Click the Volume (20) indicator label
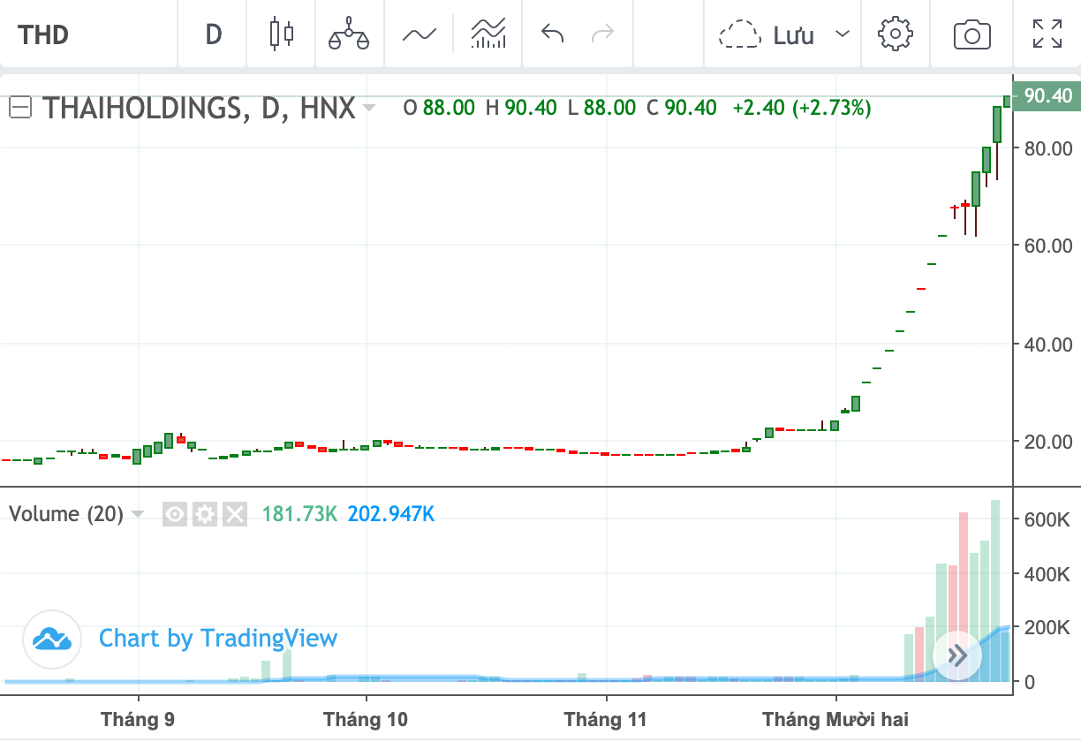Viewport: 1081px width, 742px height. click(x=66, y=514)
